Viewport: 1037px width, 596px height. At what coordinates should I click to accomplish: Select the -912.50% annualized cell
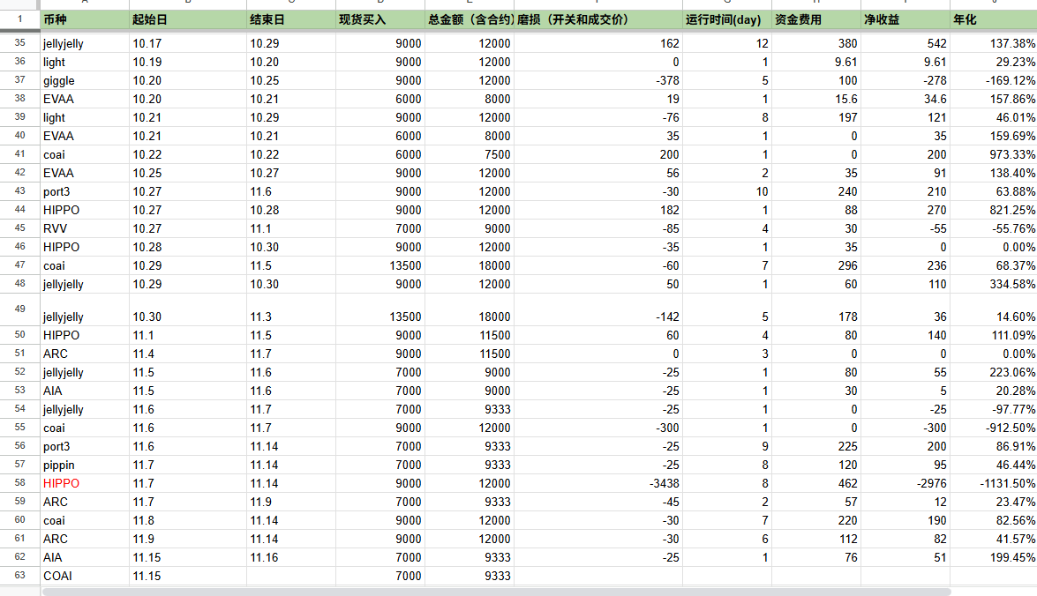(994, 428)
